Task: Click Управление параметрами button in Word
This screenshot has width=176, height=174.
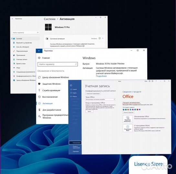Action: 93,93
